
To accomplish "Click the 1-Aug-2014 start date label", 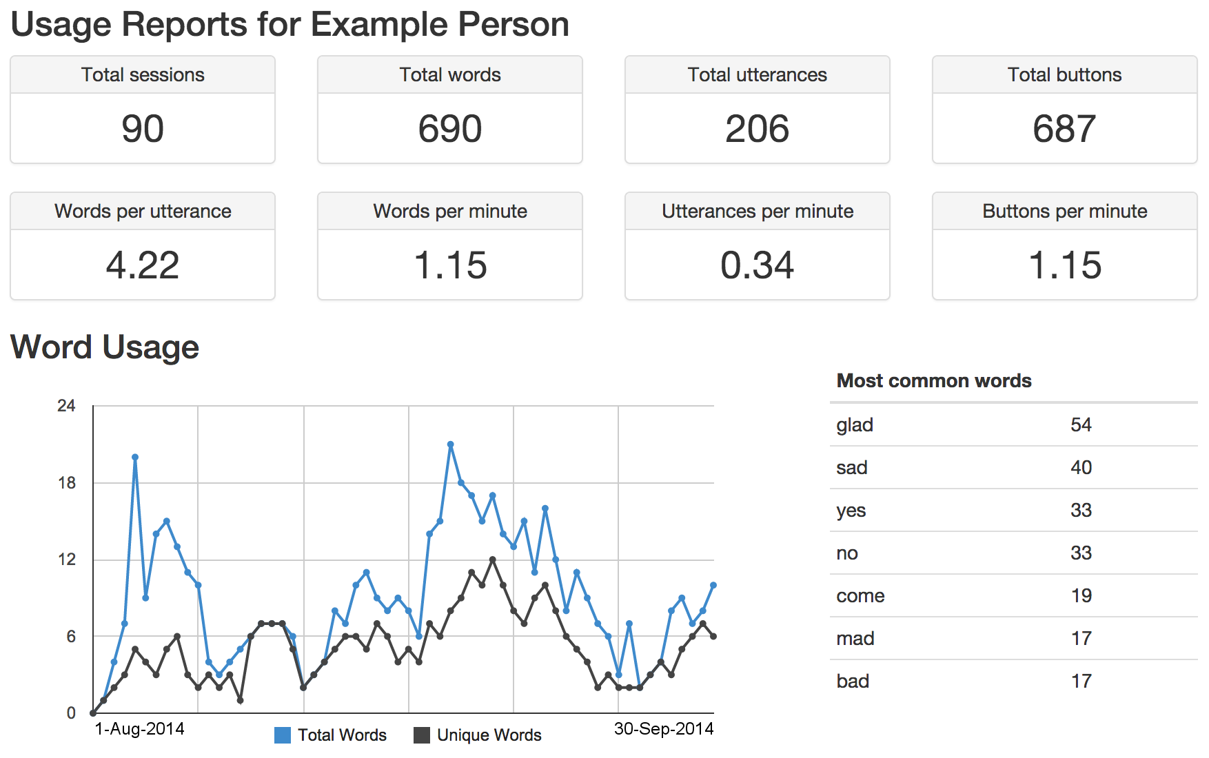I will [x=139, y=728].
